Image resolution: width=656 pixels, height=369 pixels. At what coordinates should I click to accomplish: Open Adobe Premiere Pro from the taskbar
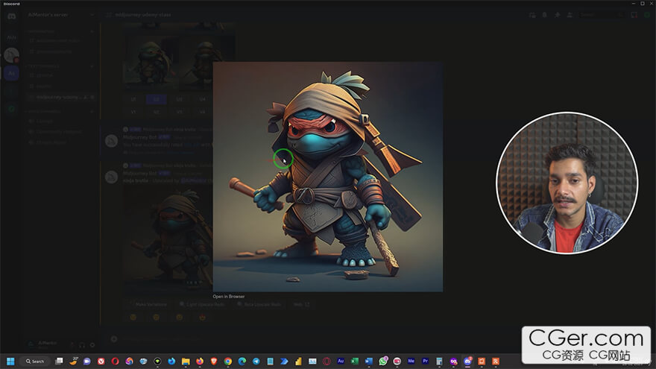[x=425, y=361]
